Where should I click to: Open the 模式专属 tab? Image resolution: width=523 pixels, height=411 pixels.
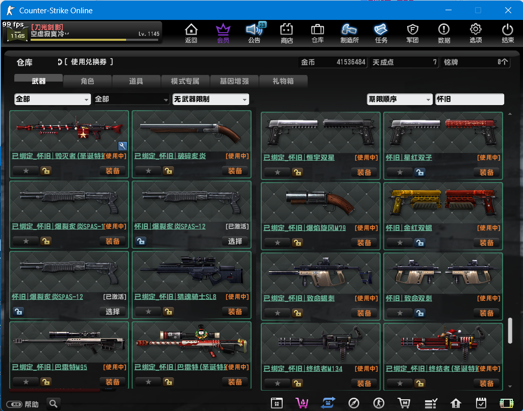click(x=185, y=81)
